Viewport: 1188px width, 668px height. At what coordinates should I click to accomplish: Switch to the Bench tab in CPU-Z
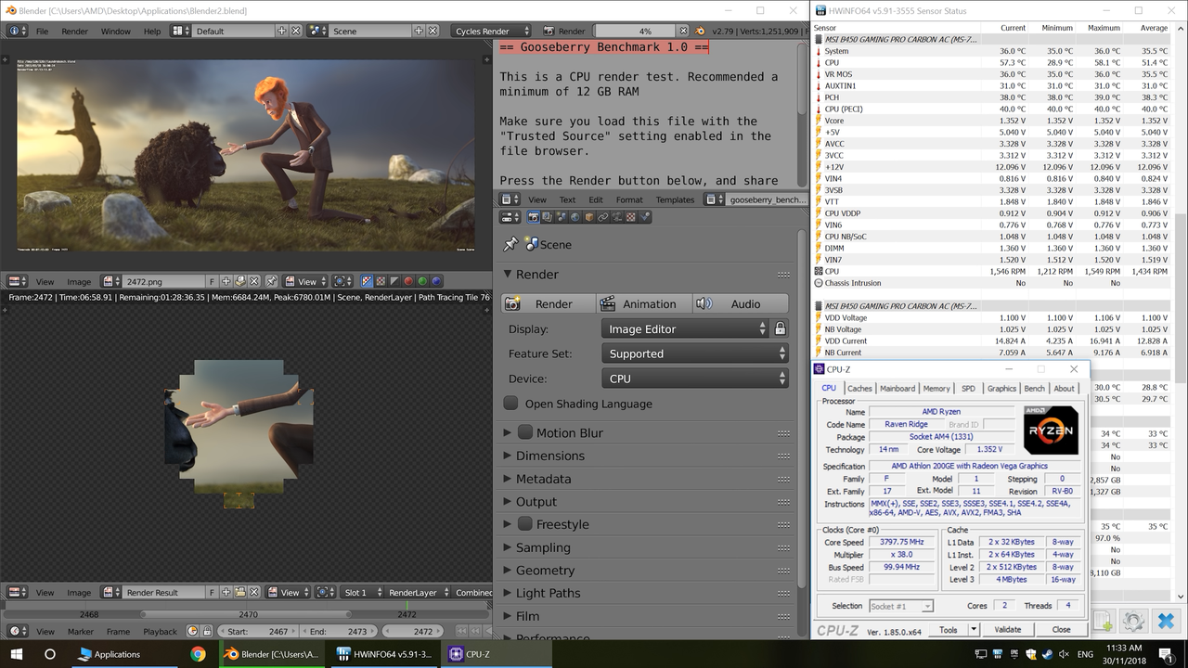click(1034, 388)
